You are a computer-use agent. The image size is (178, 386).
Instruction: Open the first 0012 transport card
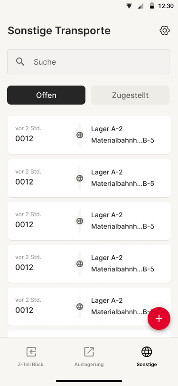[x=89, y=135]
